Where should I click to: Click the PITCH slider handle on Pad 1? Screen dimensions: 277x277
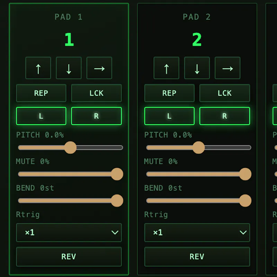point(71,148)
